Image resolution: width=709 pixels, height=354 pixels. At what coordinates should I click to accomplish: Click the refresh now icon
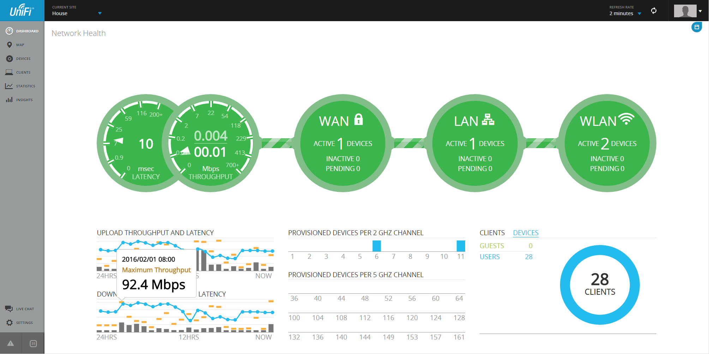click(654, 11)
